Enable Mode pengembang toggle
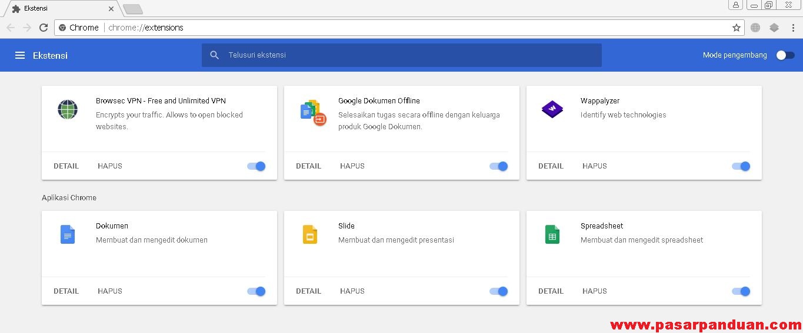The height and width of the screenshot is (333, 803). coord(785,55)
